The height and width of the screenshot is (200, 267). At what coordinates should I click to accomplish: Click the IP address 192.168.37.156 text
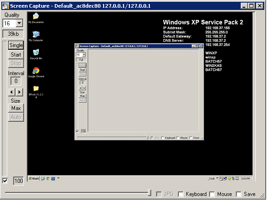click(218, 28)
